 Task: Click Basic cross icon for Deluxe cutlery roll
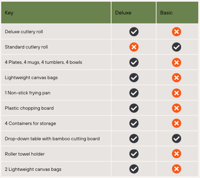pyautogui.click(x=176, y=32)
